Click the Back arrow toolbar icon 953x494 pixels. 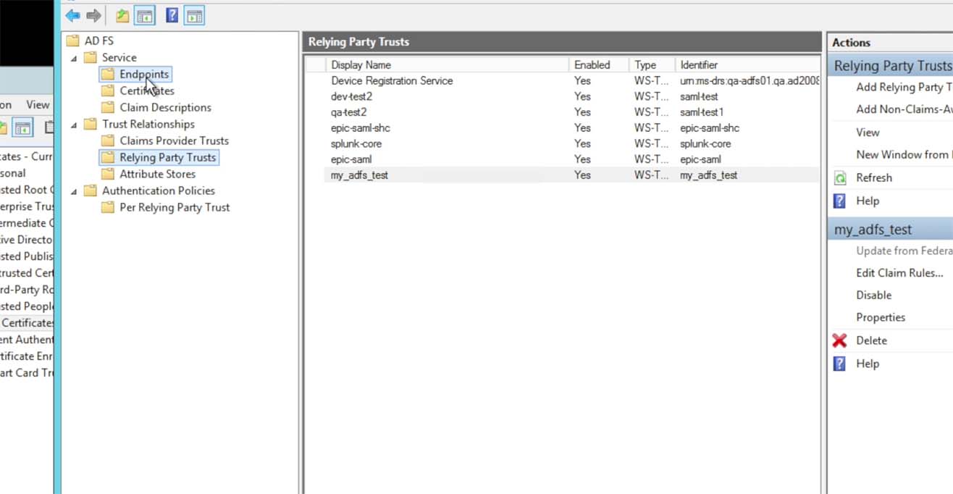tap(72, 15)
